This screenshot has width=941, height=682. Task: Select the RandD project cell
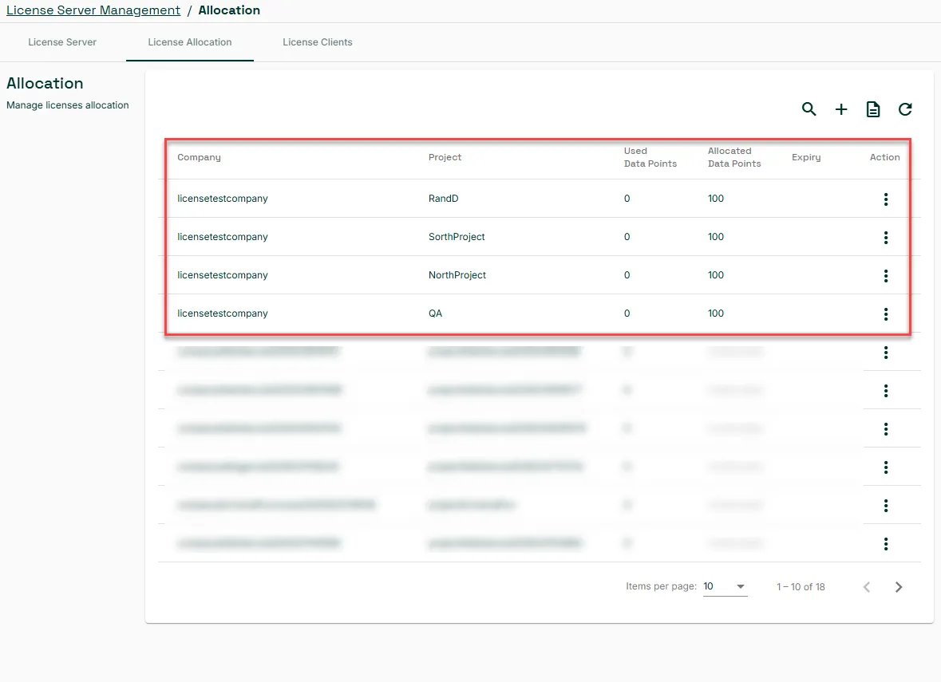444,199
